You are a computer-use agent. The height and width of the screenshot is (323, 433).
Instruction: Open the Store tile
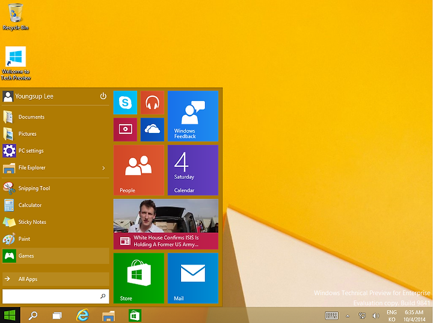tap(139, 278)
